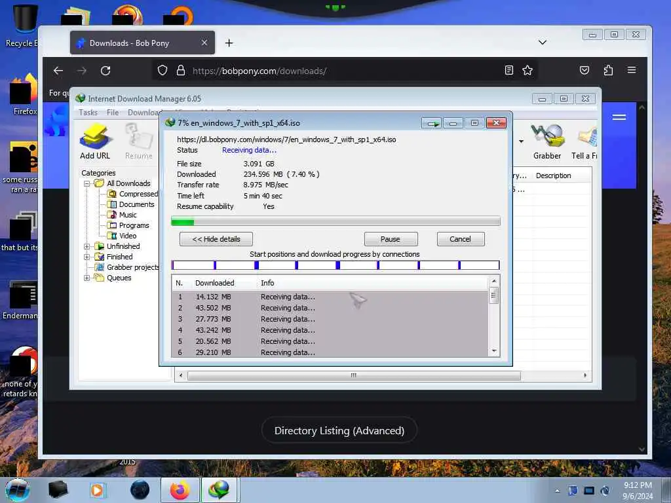Click the Tell a Friend toolbar icon

pyautogui.click(x=585, y=141)
